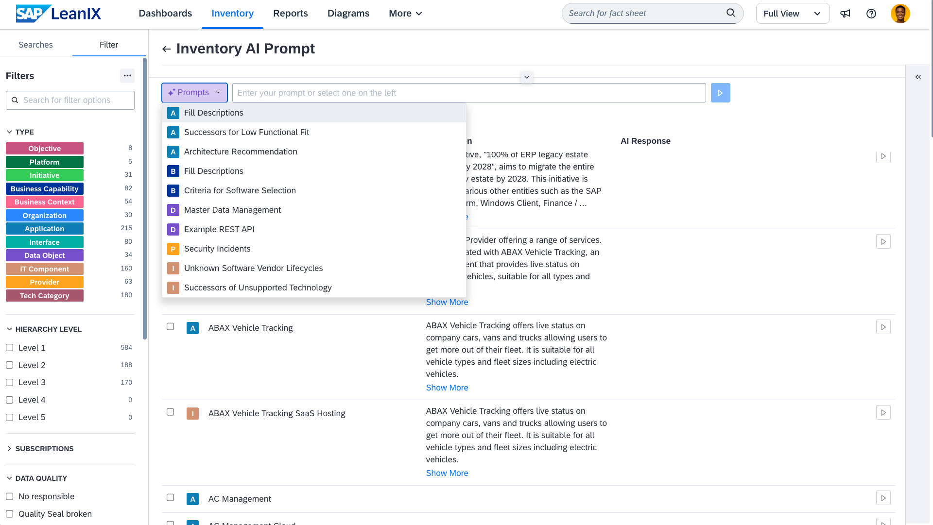
Task: Open the Dashboards tab
Action: click(165, 14)
